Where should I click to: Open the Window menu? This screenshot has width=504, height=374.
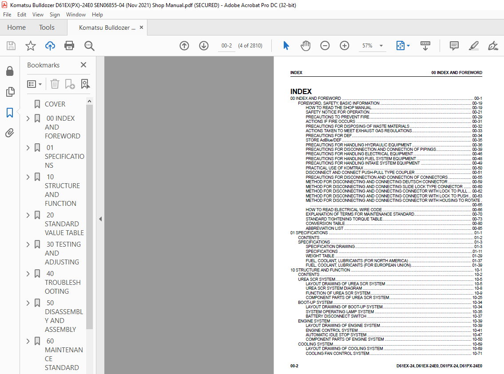(76, 15)
